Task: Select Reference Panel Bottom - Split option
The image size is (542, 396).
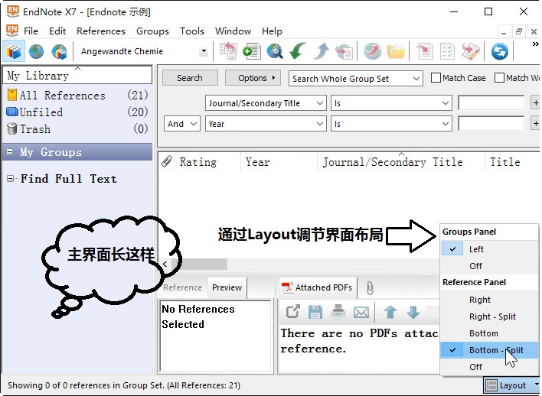Action: click(489, 349)
